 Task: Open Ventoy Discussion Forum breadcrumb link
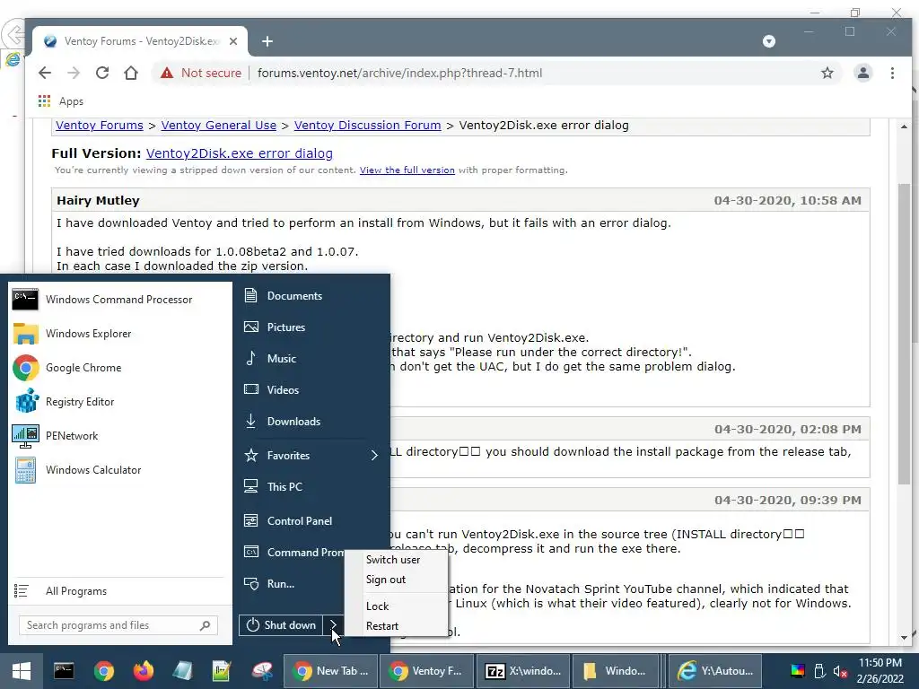(367, 125)
